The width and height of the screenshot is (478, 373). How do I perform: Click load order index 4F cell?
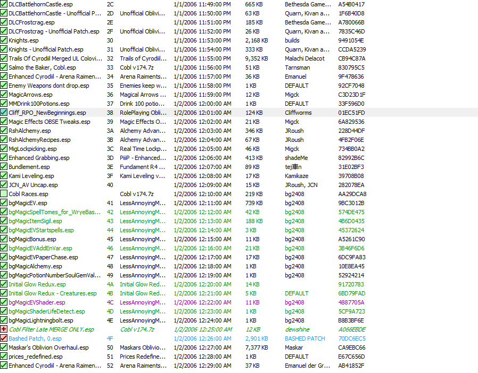tap(110, 338)
